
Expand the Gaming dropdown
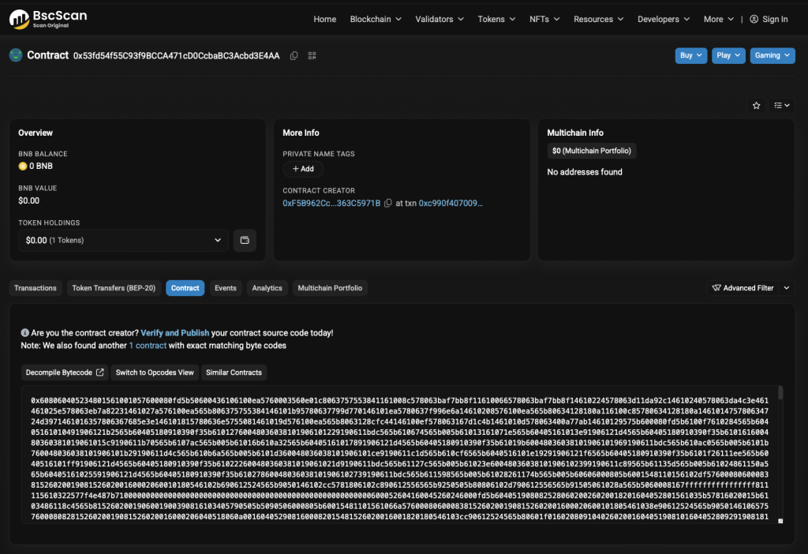pos(772,55)
